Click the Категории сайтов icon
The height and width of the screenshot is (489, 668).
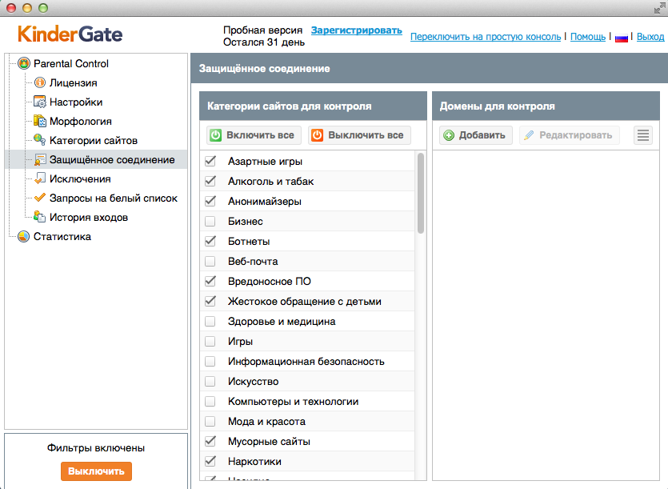click(x=40, y=141)
